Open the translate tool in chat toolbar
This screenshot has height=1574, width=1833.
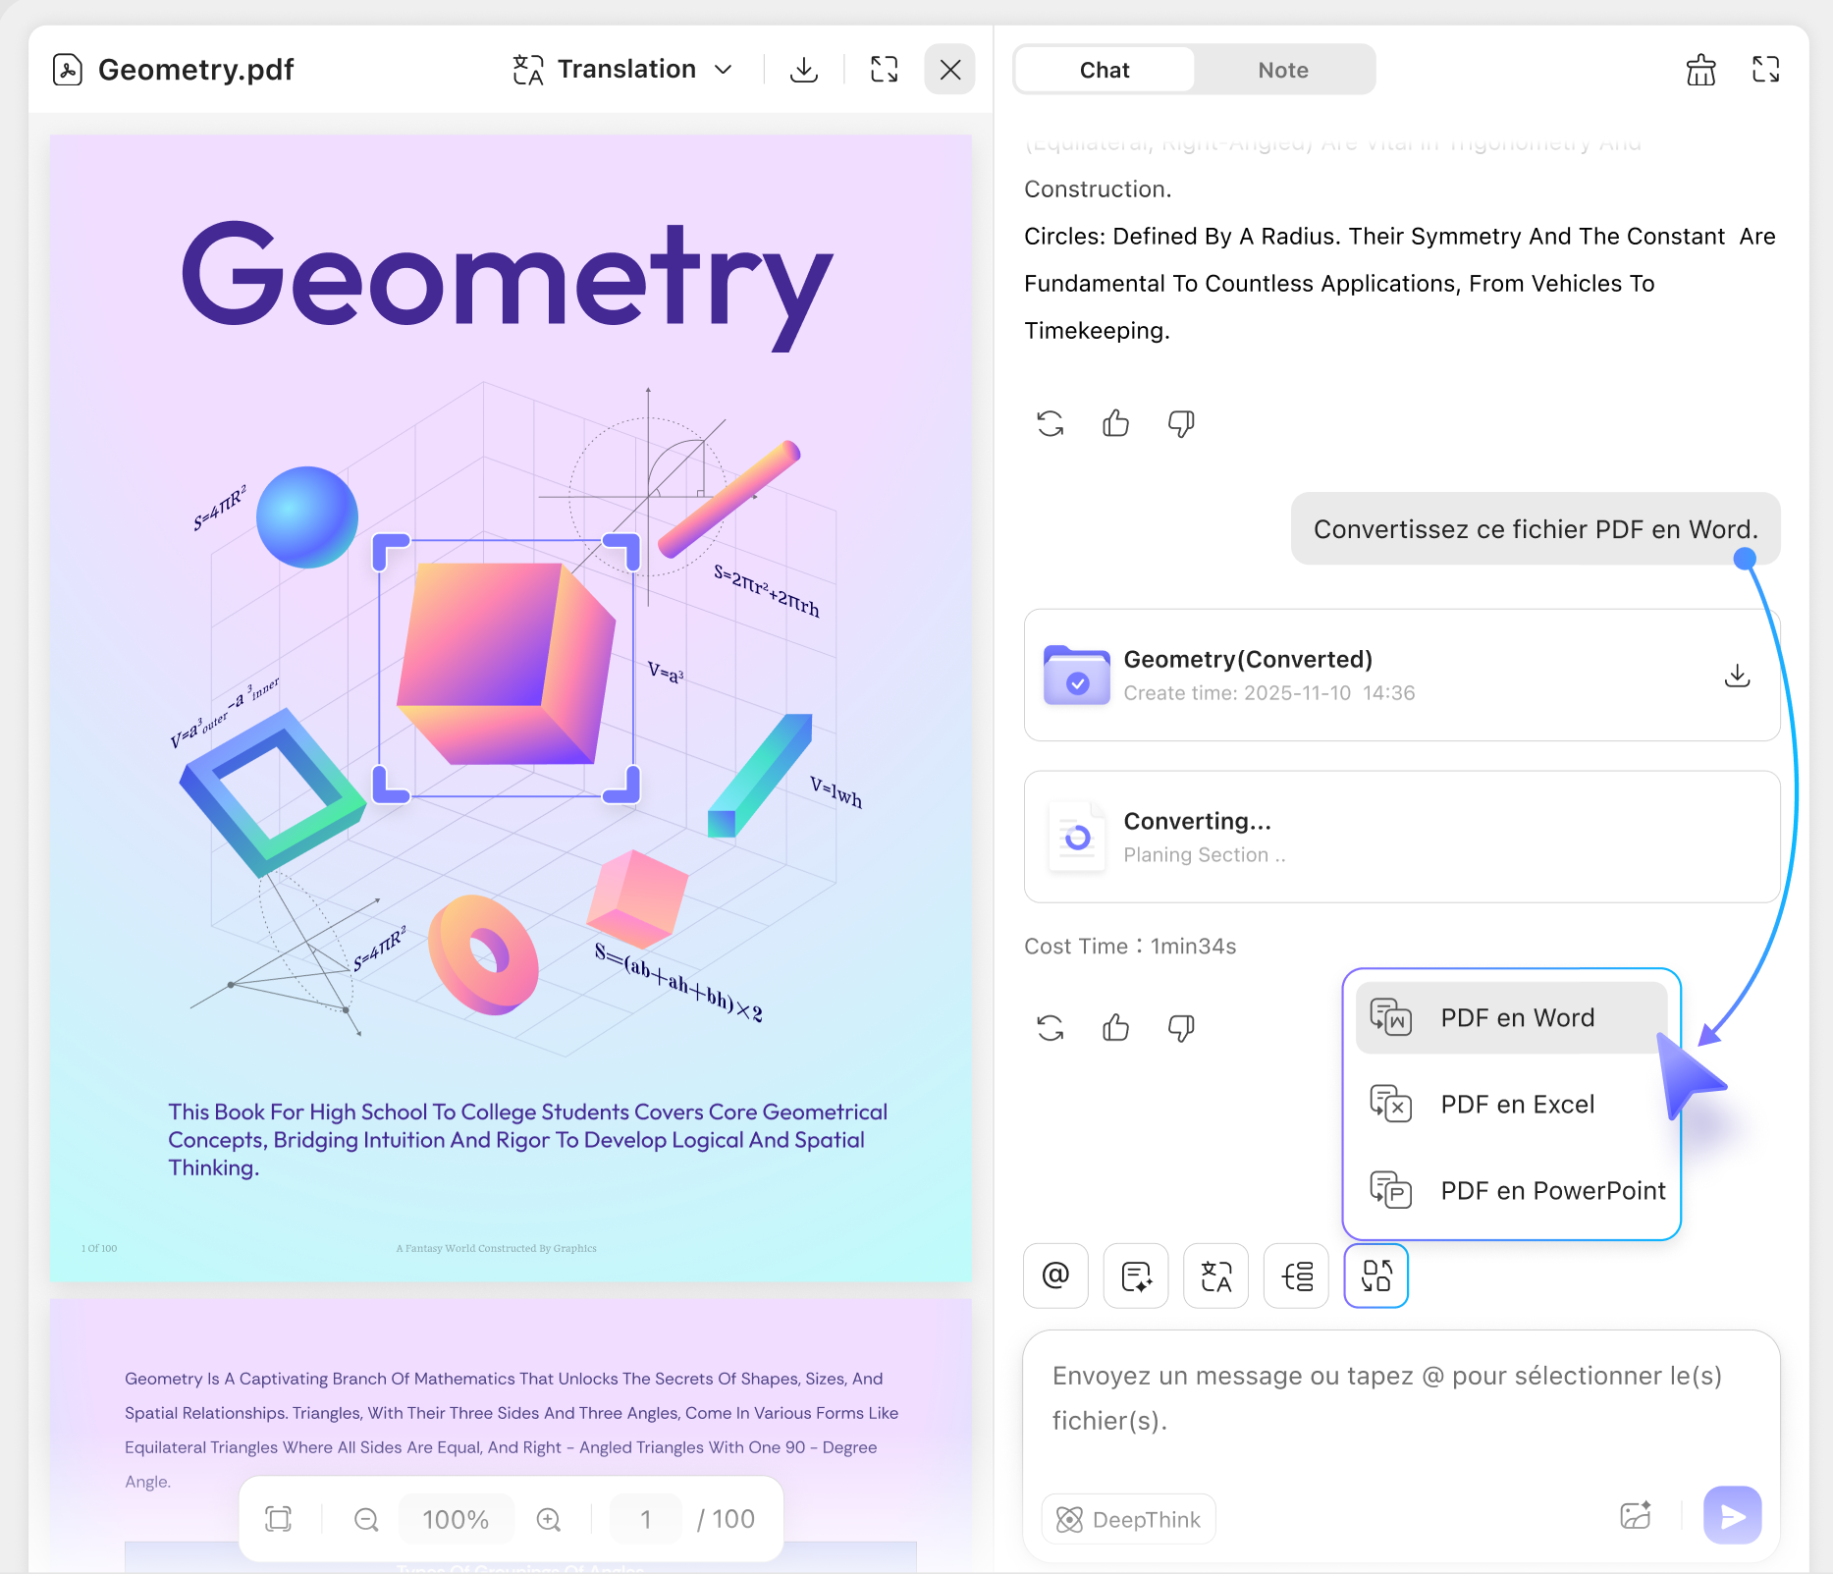(1215, 1275)
